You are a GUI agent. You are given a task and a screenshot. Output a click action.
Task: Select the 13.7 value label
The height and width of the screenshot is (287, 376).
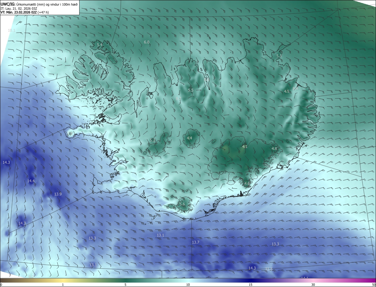tap(196, 242)
